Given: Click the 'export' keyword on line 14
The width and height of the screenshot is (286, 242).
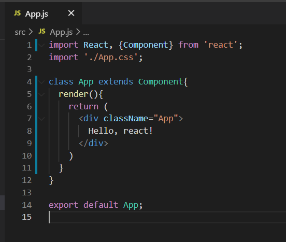Looking at the screenshot, I should point(64,205).
